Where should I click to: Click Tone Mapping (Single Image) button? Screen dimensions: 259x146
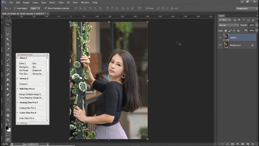coord(31,98)
